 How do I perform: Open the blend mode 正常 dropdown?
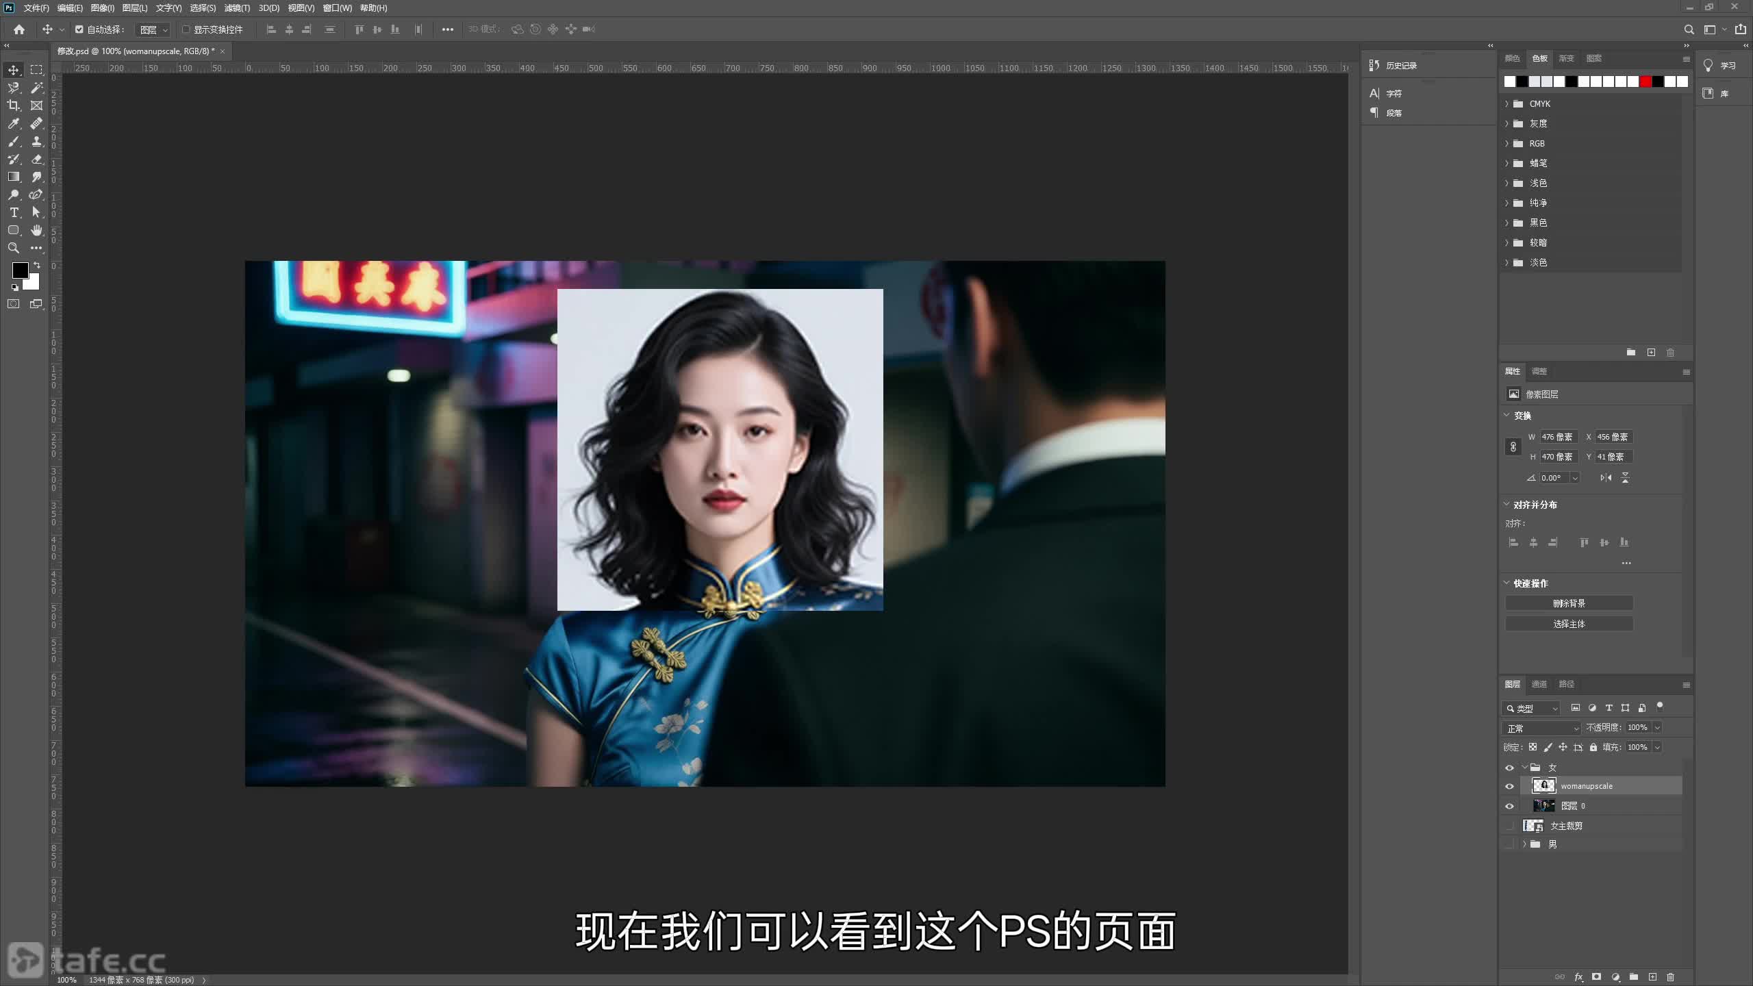tap(1541, 728)
